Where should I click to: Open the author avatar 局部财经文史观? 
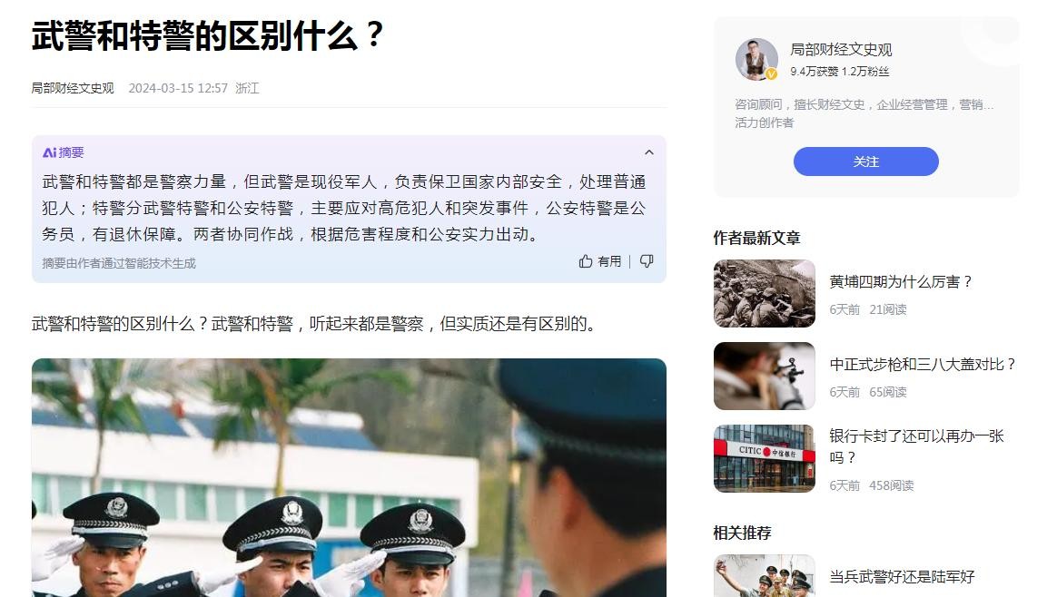(756, 59)
